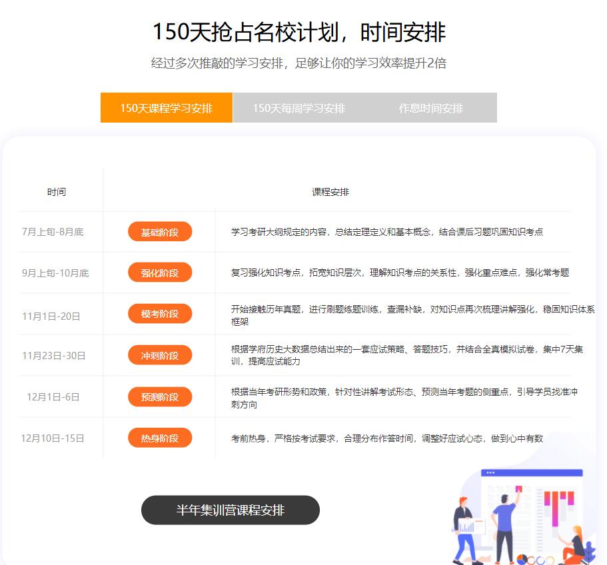607x565 pixels.
Task: Click the 半年集训营课程安排 button
Action: pyautogui.click(x=231, y=510)
